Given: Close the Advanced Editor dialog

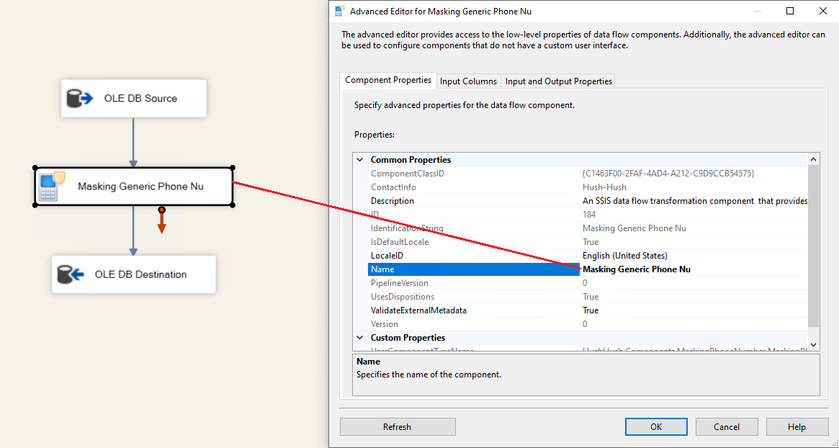Looking at the screenshot, I should click(823, 12).
